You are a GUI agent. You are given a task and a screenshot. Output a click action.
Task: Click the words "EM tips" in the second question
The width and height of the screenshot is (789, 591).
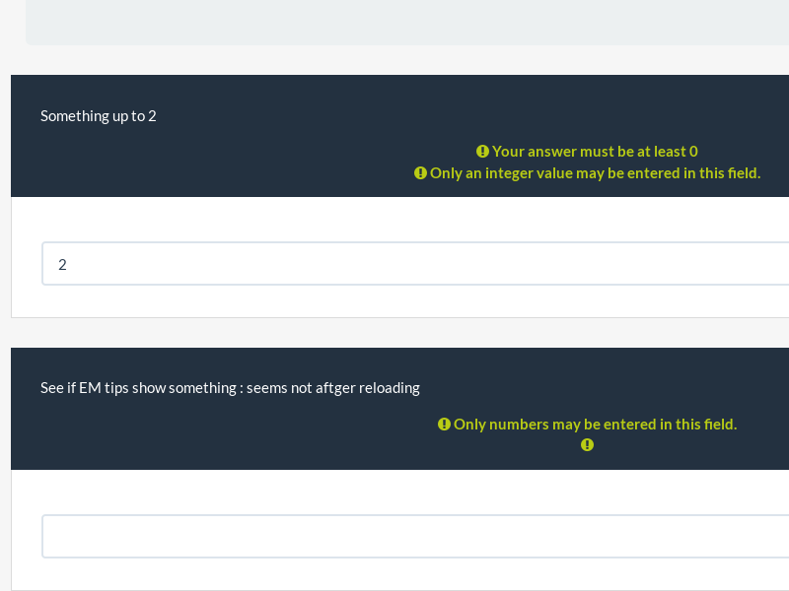pos(102,388)
